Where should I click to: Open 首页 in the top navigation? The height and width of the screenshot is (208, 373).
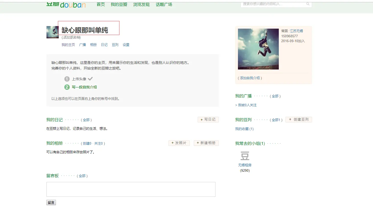[101, 5]
